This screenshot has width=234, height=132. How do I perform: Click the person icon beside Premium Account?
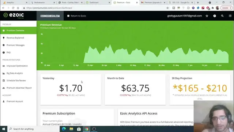(x=4, y=101)
